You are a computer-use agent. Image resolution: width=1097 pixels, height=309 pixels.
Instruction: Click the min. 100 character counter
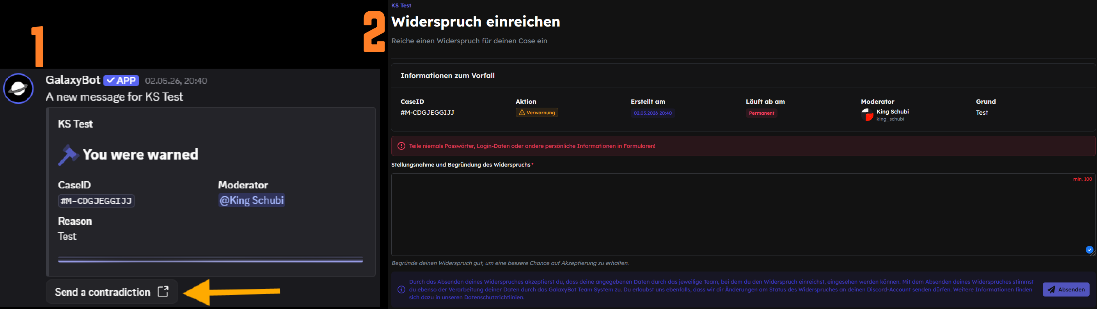click(x=1082, y=179)
